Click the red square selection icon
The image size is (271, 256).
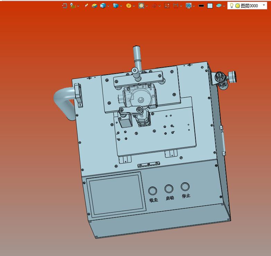[167, 6]
